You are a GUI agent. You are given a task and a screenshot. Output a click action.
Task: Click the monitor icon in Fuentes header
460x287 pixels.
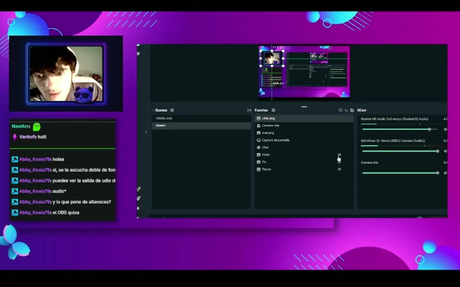click(x=341, y=110)
